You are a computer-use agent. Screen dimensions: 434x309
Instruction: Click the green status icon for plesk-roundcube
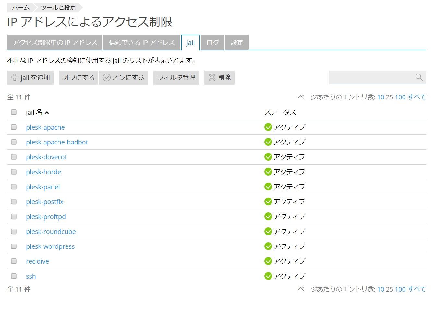coord(268,231)
